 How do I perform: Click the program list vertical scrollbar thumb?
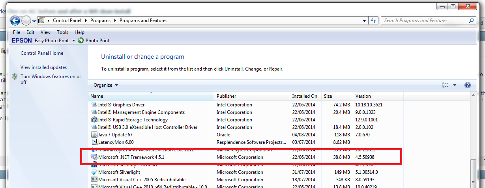pos(473,173)
